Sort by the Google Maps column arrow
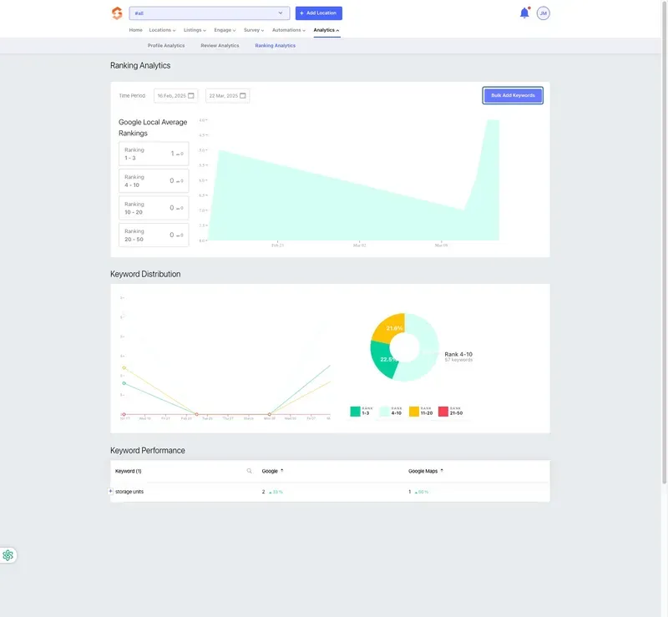Screen dimensions: 668x617 (442, 471)
